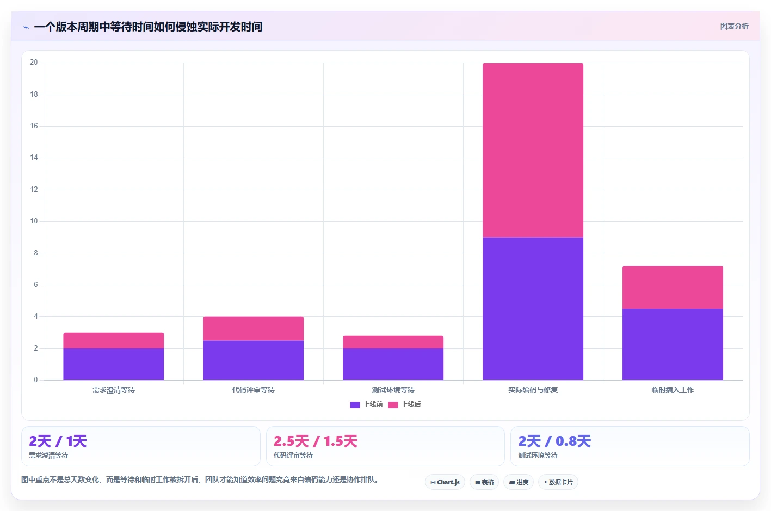The width and height of the screenshot is (771, 511).
Task: Click the y-axis value 10
Action: [x=34, y=221]
